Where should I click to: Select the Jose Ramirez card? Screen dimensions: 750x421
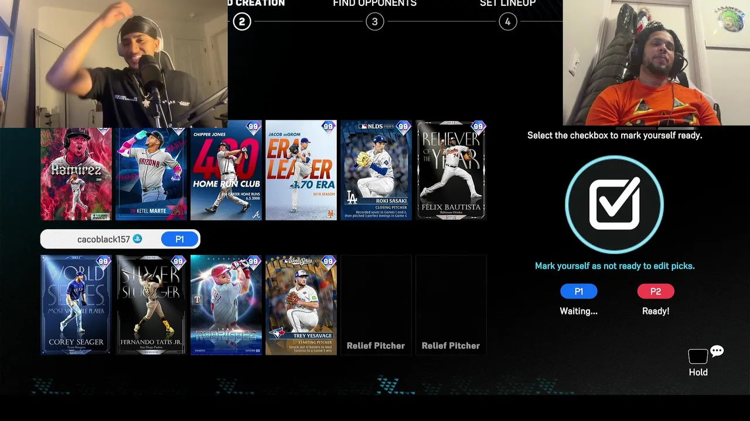(x=76, y=174)
